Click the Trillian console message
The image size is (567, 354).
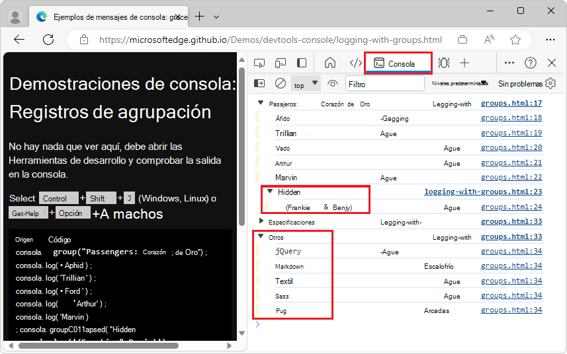tap(286, 133)
